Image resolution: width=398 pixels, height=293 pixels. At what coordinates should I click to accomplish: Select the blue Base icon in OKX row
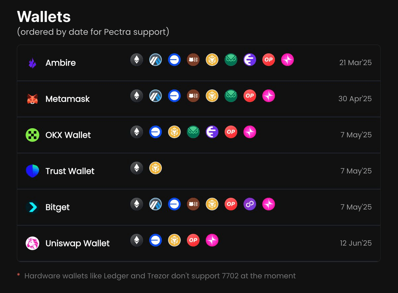tap(155, 132)
